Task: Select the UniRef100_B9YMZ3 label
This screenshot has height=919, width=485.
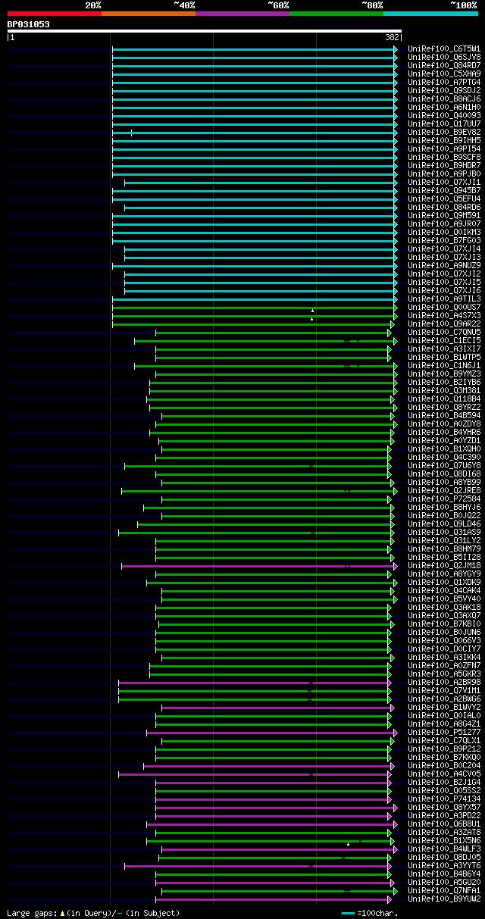Action: [444, 374]
